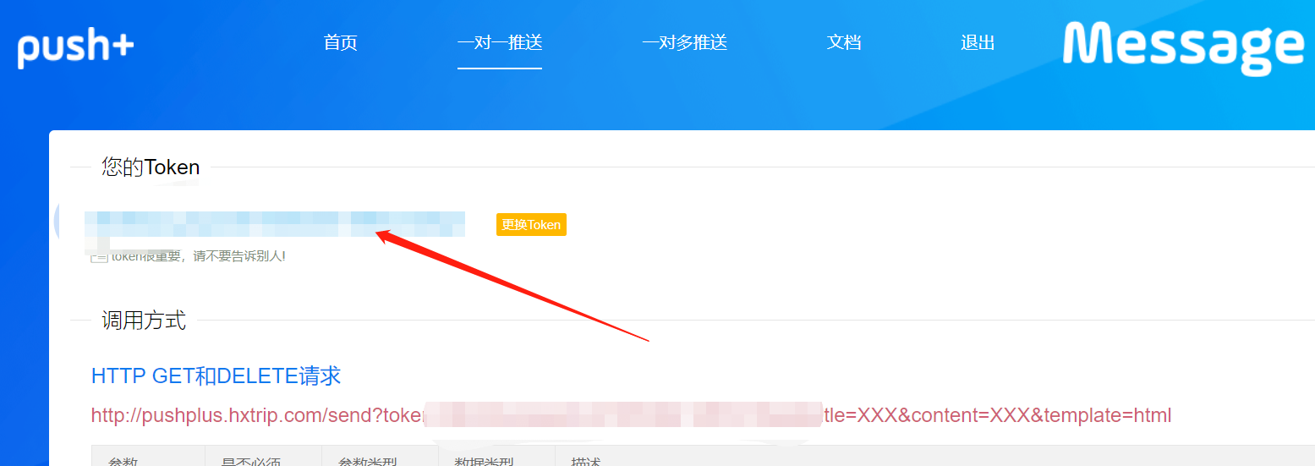This screenshot has height=466, width=1315.
Task: Click the HTTP GET和DELETE请求 heading
Action: tap(216, 376)
